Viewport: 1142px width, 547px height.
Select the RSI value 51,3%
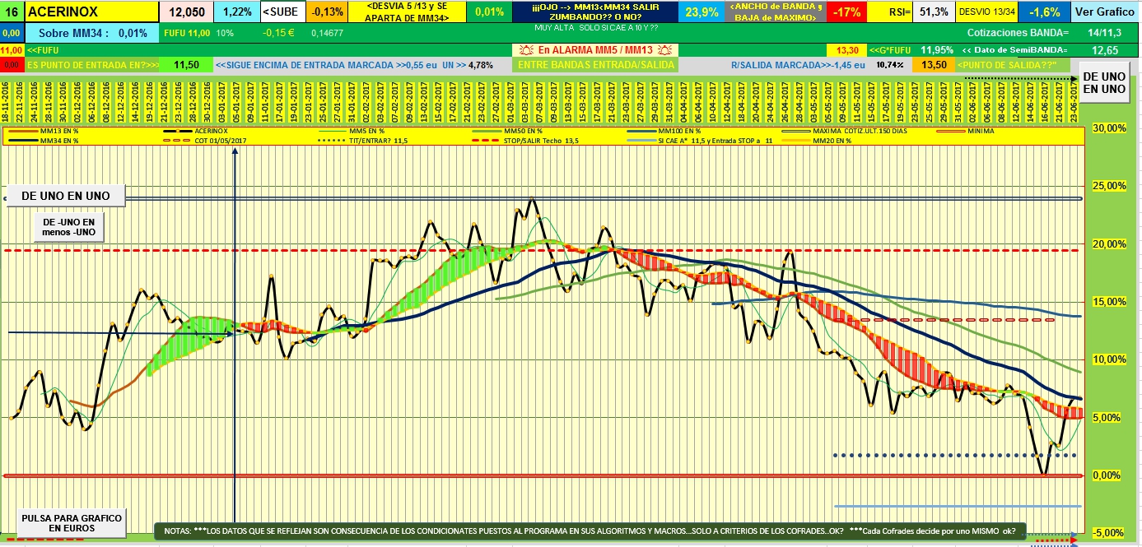(x=934, y=12)
